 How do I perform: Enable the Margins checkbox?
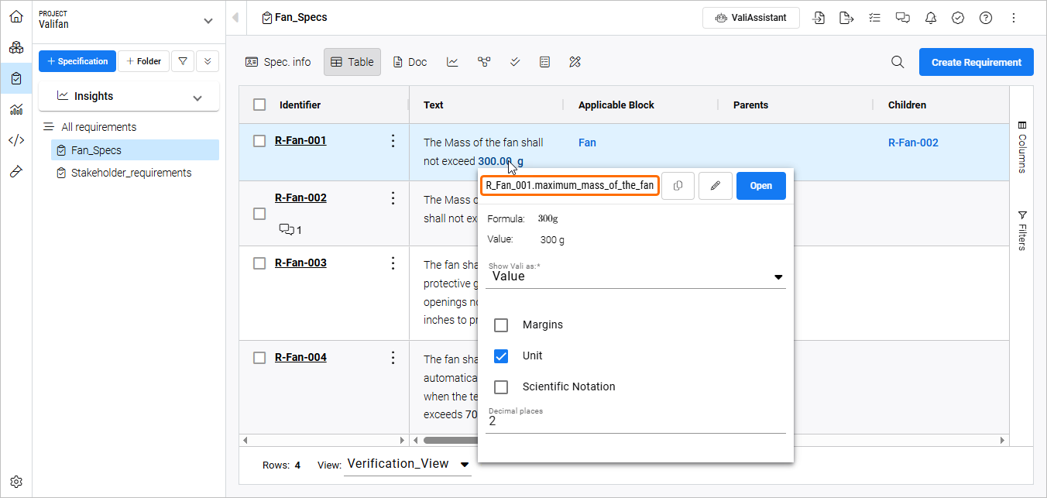(501, 325)
